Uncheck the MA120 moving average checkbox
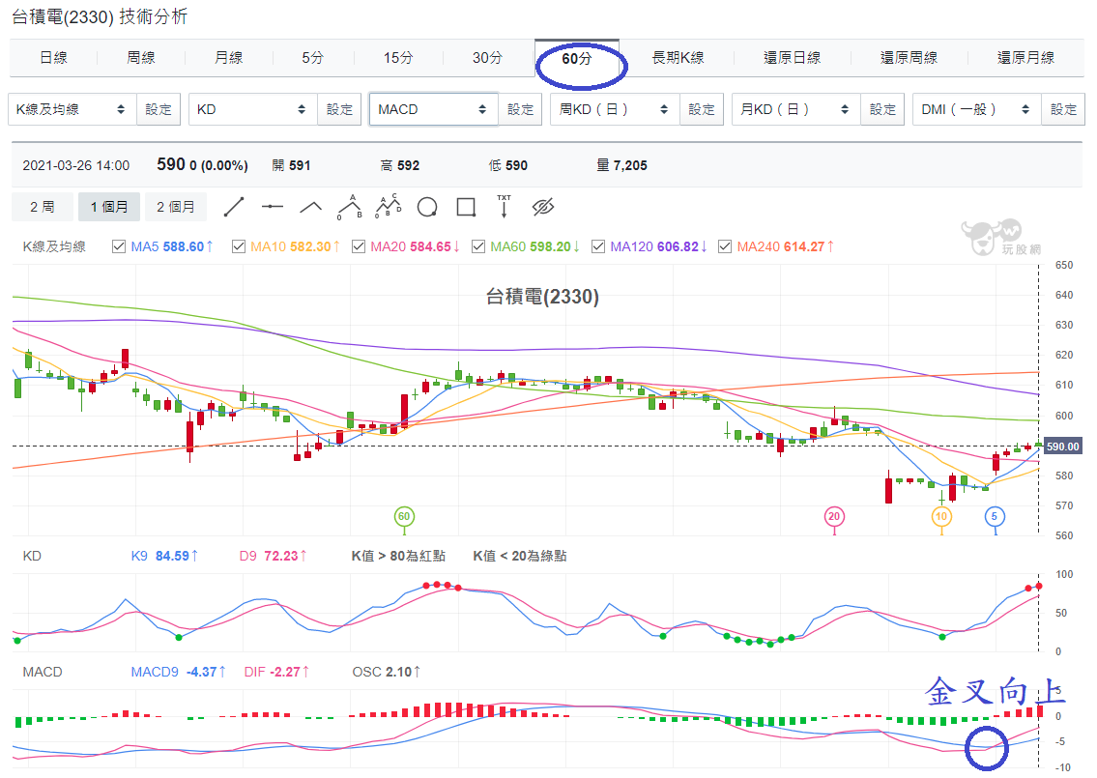This screenshot has width=1097, height=778. click(x=598, y=246)
